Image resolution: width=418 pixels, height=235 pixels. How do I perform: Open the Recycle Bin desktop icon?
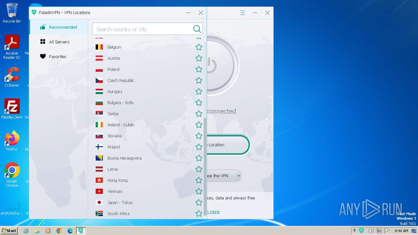(x=12, y=13)
